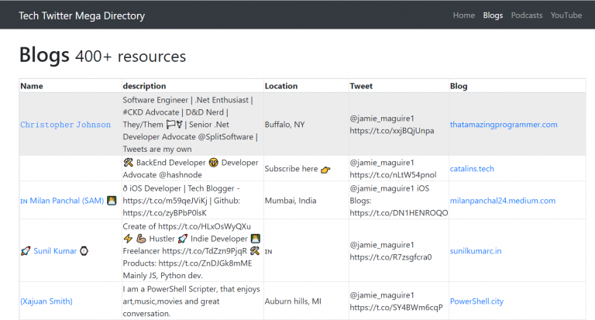The image size is (595, 320).
Task: Click the hammer-and-wrench emoji before BackEnd Developer
Action: click(129, 163)
